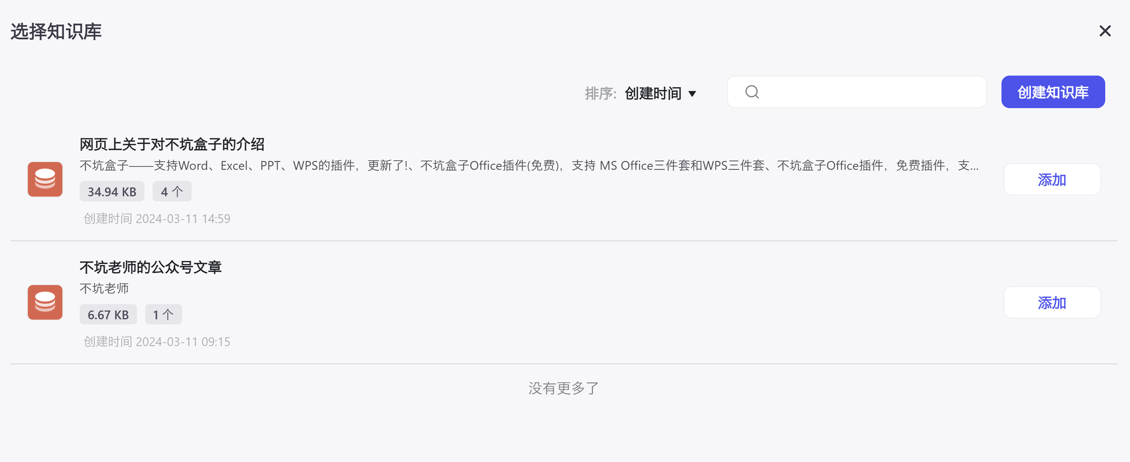Image resolution: width=1130 pixels, height=462 pixels.
Task: Add the 网页上关于对不坑盒子的介绍 knowledge base
Action: point(1052,180)
